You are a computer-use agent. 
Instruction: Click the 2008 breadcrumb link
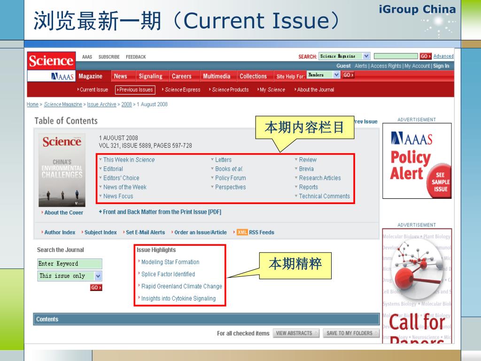pos(126,104)
